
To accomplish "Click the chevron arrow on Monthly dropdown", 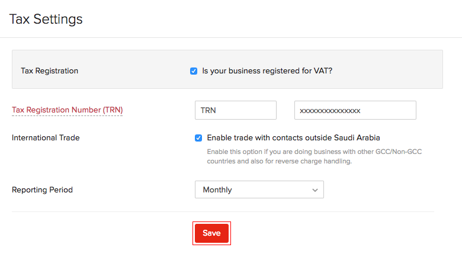I will (315, 190).
